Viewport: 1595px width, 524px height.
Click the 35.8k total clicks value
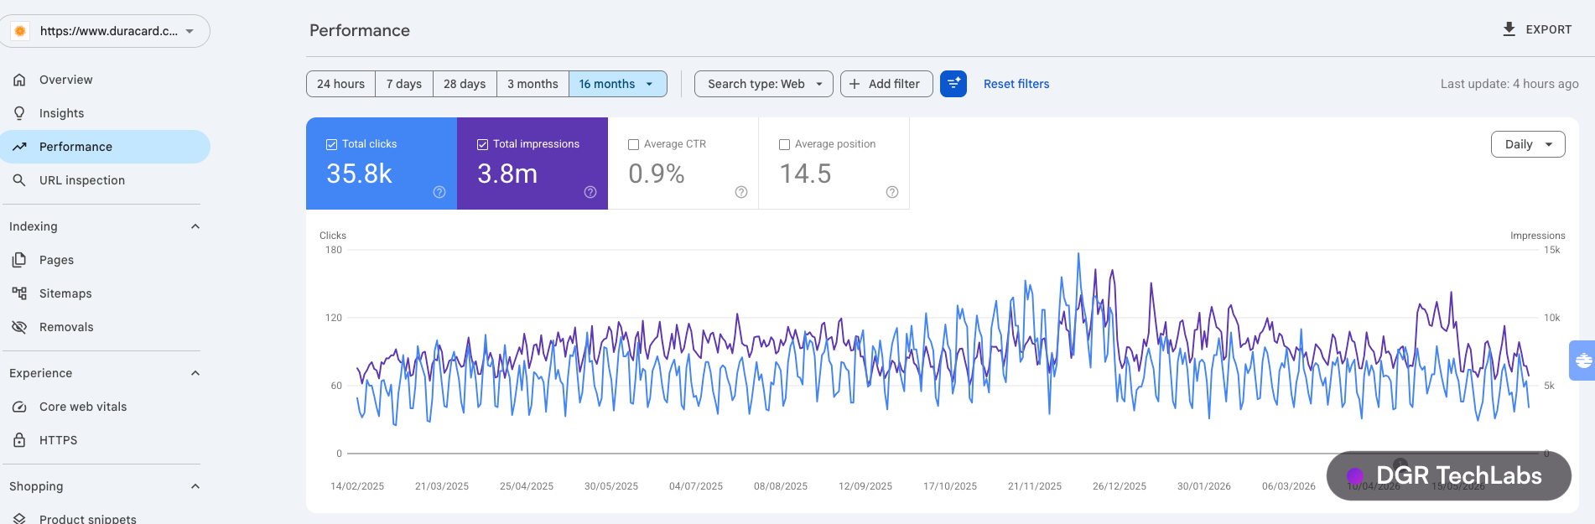[x=359, y=174]
